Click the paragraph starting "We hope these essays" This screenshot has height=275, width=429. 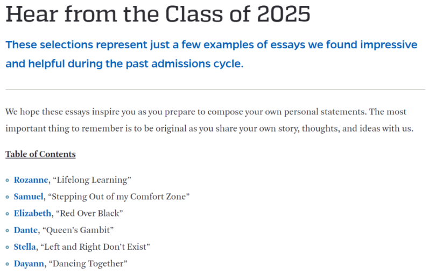pos(209,120)
